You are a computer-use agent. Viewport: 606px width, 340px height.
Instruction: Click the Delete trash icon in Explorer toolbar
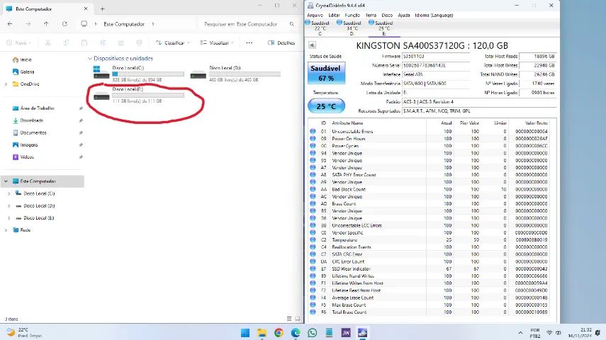pyautogui.click(x=139, y=42)
